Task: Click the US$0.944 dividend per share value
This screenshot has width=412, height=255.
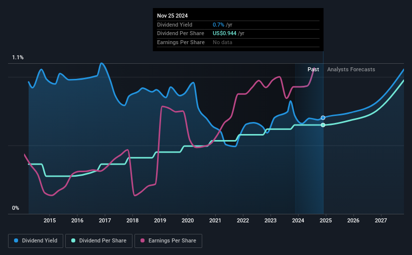Action: tap(225, 34)
